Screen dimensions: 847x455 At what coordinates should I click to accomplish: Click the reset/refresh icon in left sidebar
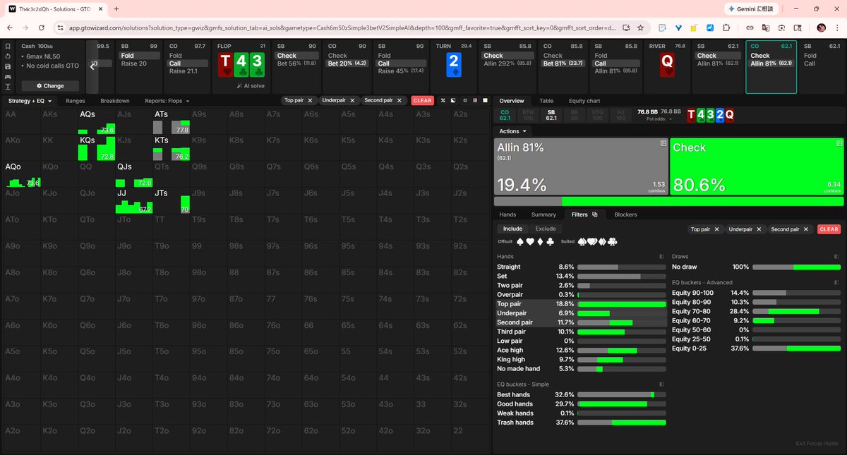click(x=7, y=56)
